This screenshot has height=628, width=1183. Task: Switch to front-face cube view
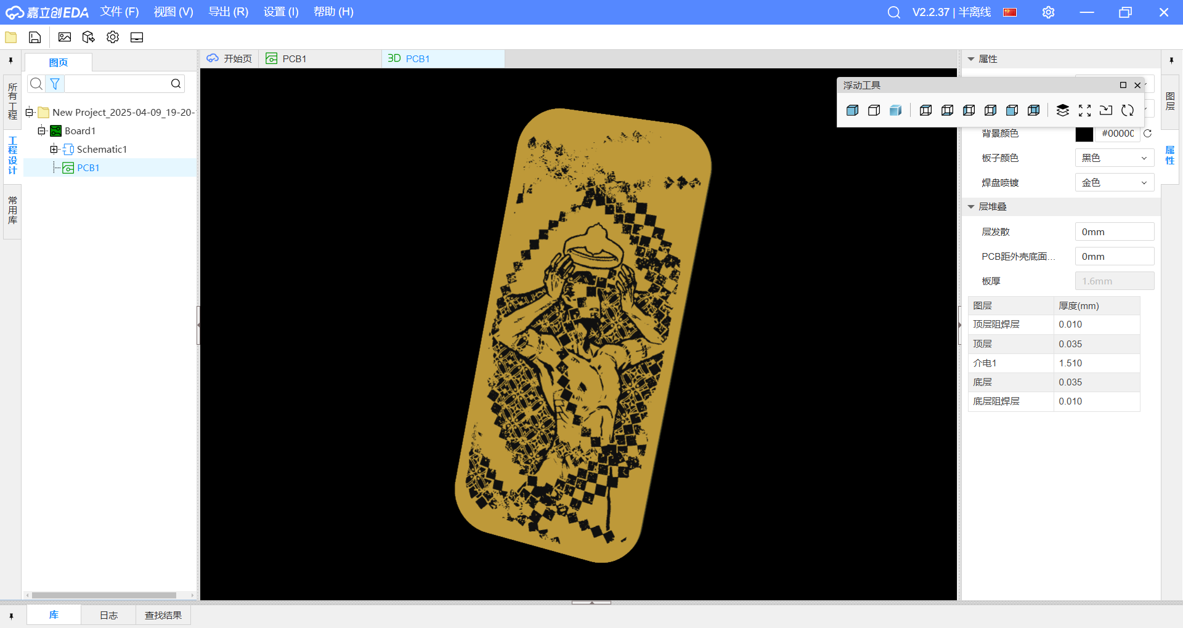[x=1012, y=110]
